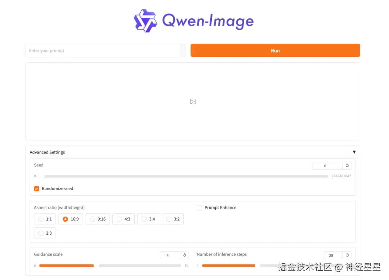Click the Run button
The image size is (389, 280).
pos(275,50)
